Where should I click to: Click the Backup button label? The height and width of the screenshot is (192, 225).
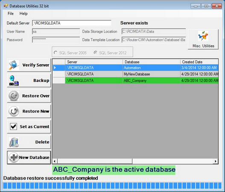[41, 81]
